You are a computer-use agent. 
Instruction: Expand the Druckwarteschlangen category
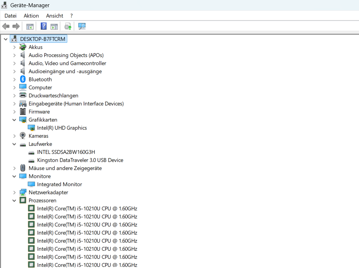(x=14, y=95)
